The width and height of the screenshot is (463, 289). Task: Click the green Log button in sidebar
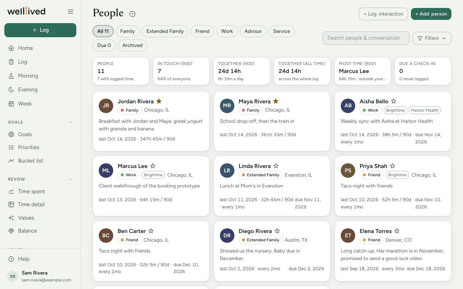(x=41, y=30)
